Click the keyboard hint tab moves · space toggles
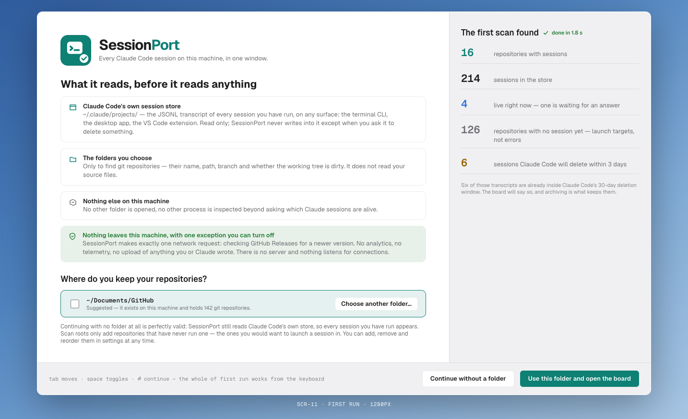This screenshot has height=419, width=688. click(x=187, y=379)
